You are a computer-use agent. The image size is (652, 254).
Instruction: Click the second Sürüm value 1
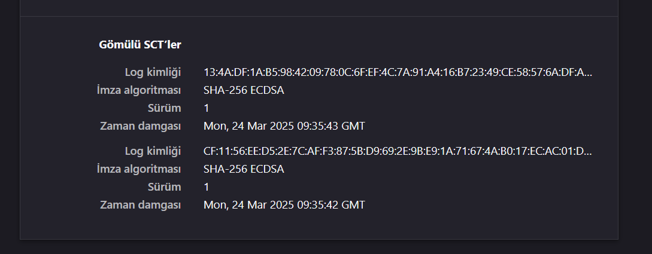[207, 187]
